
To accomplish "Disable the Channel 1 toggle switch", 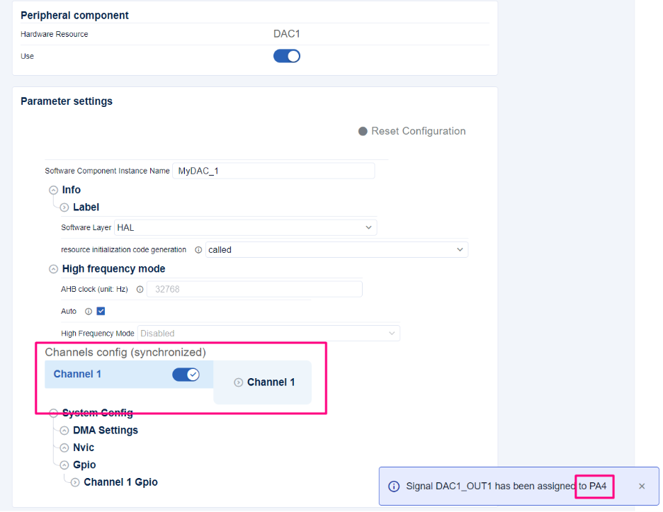I will click(x=186, y=375).
